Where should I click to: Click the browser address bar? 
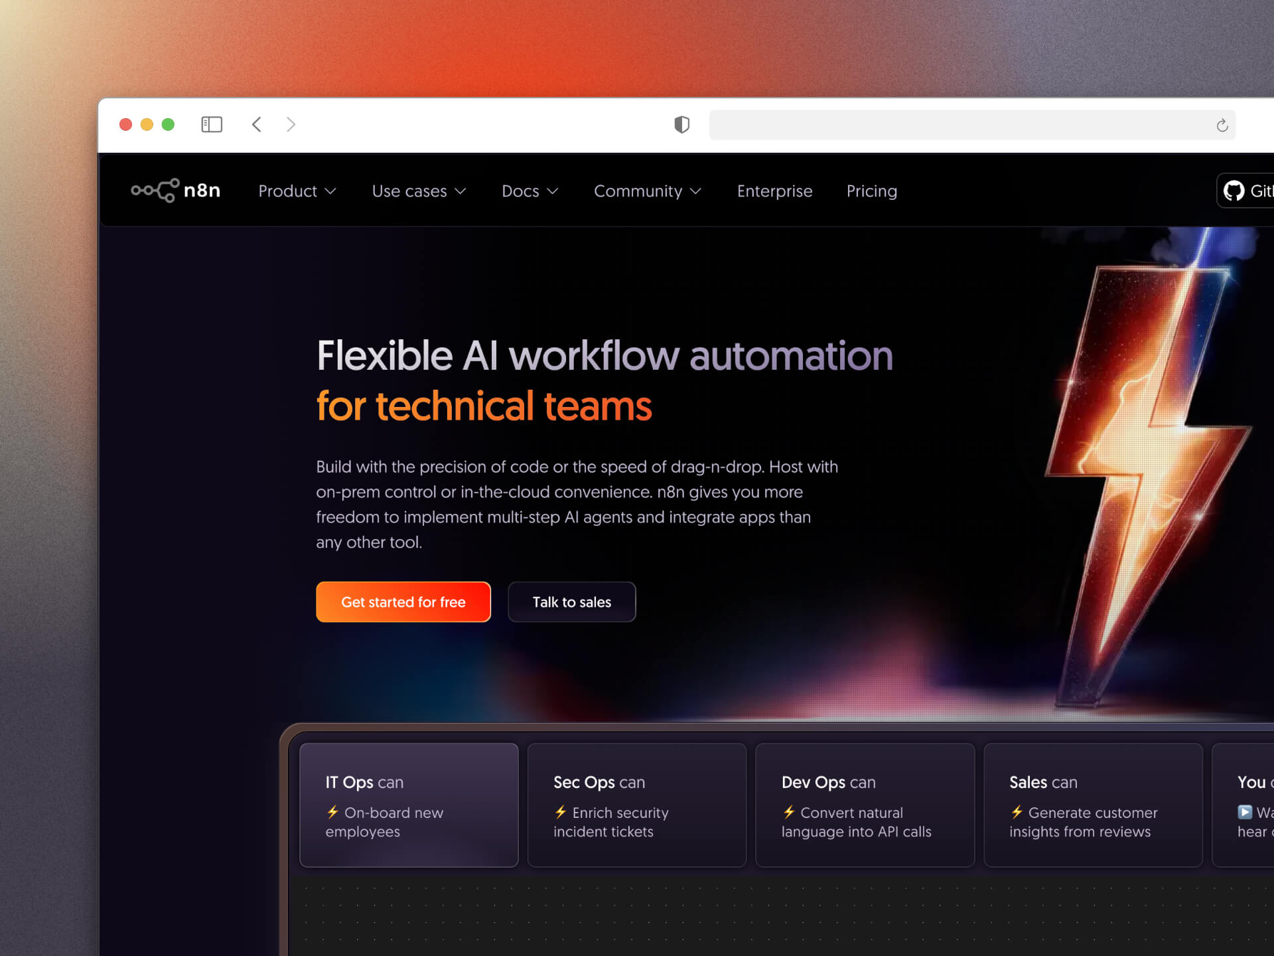[972, 125]
